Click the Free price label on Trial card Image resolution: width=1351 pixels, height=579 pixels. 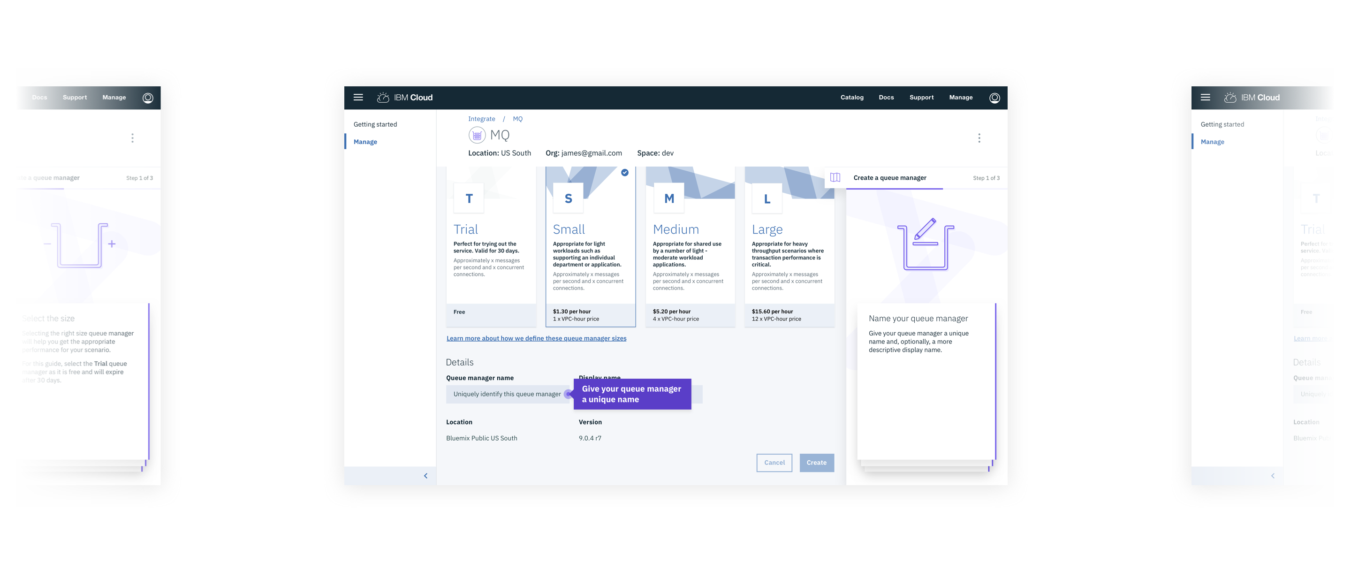coord(459,312)
